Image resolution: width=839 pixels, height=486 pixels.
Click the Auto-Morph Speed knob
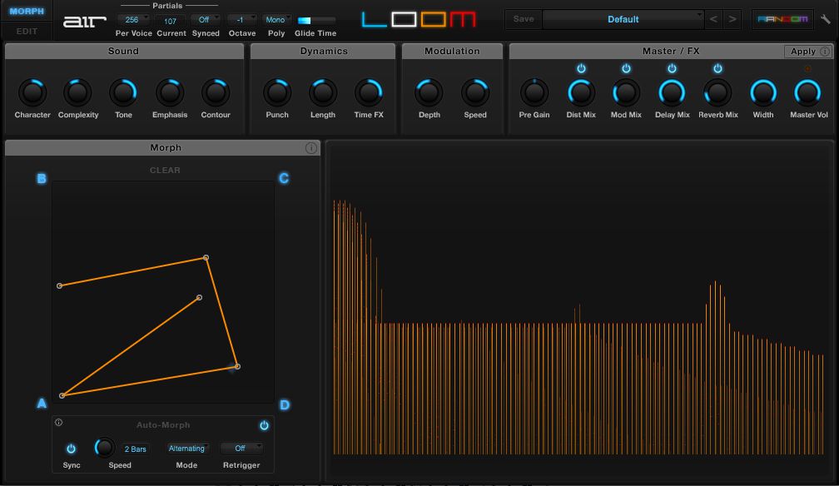pyautogui.click(x=104, y=448)
